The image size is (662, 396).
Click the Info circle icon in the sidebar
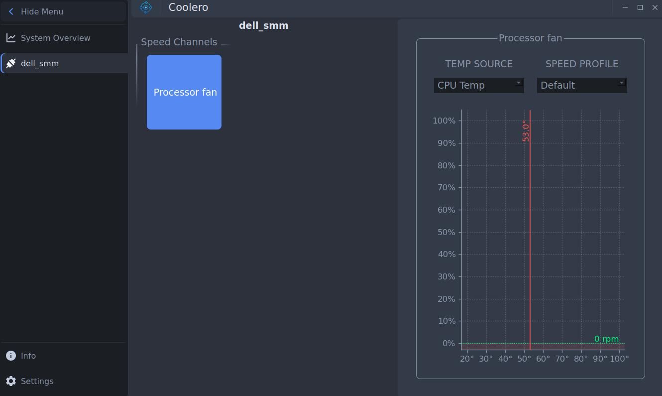[10, 355]
